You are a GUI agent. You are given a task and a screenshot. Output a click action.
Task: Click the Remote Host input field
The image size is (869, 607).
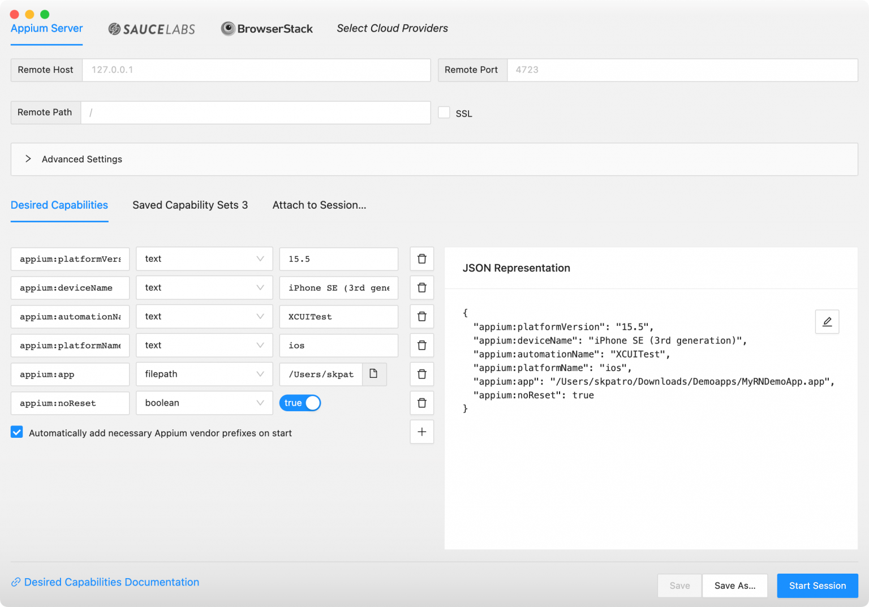coord(256,70)
